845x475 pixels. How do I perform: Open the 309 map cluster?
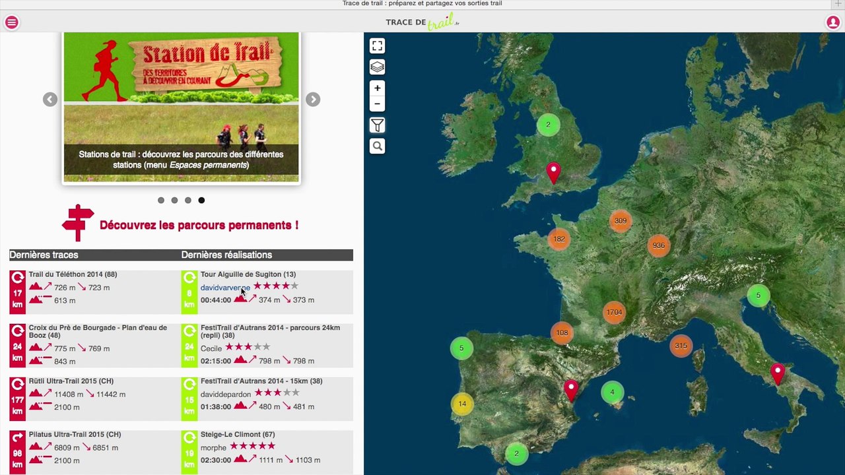pos(620,221)
